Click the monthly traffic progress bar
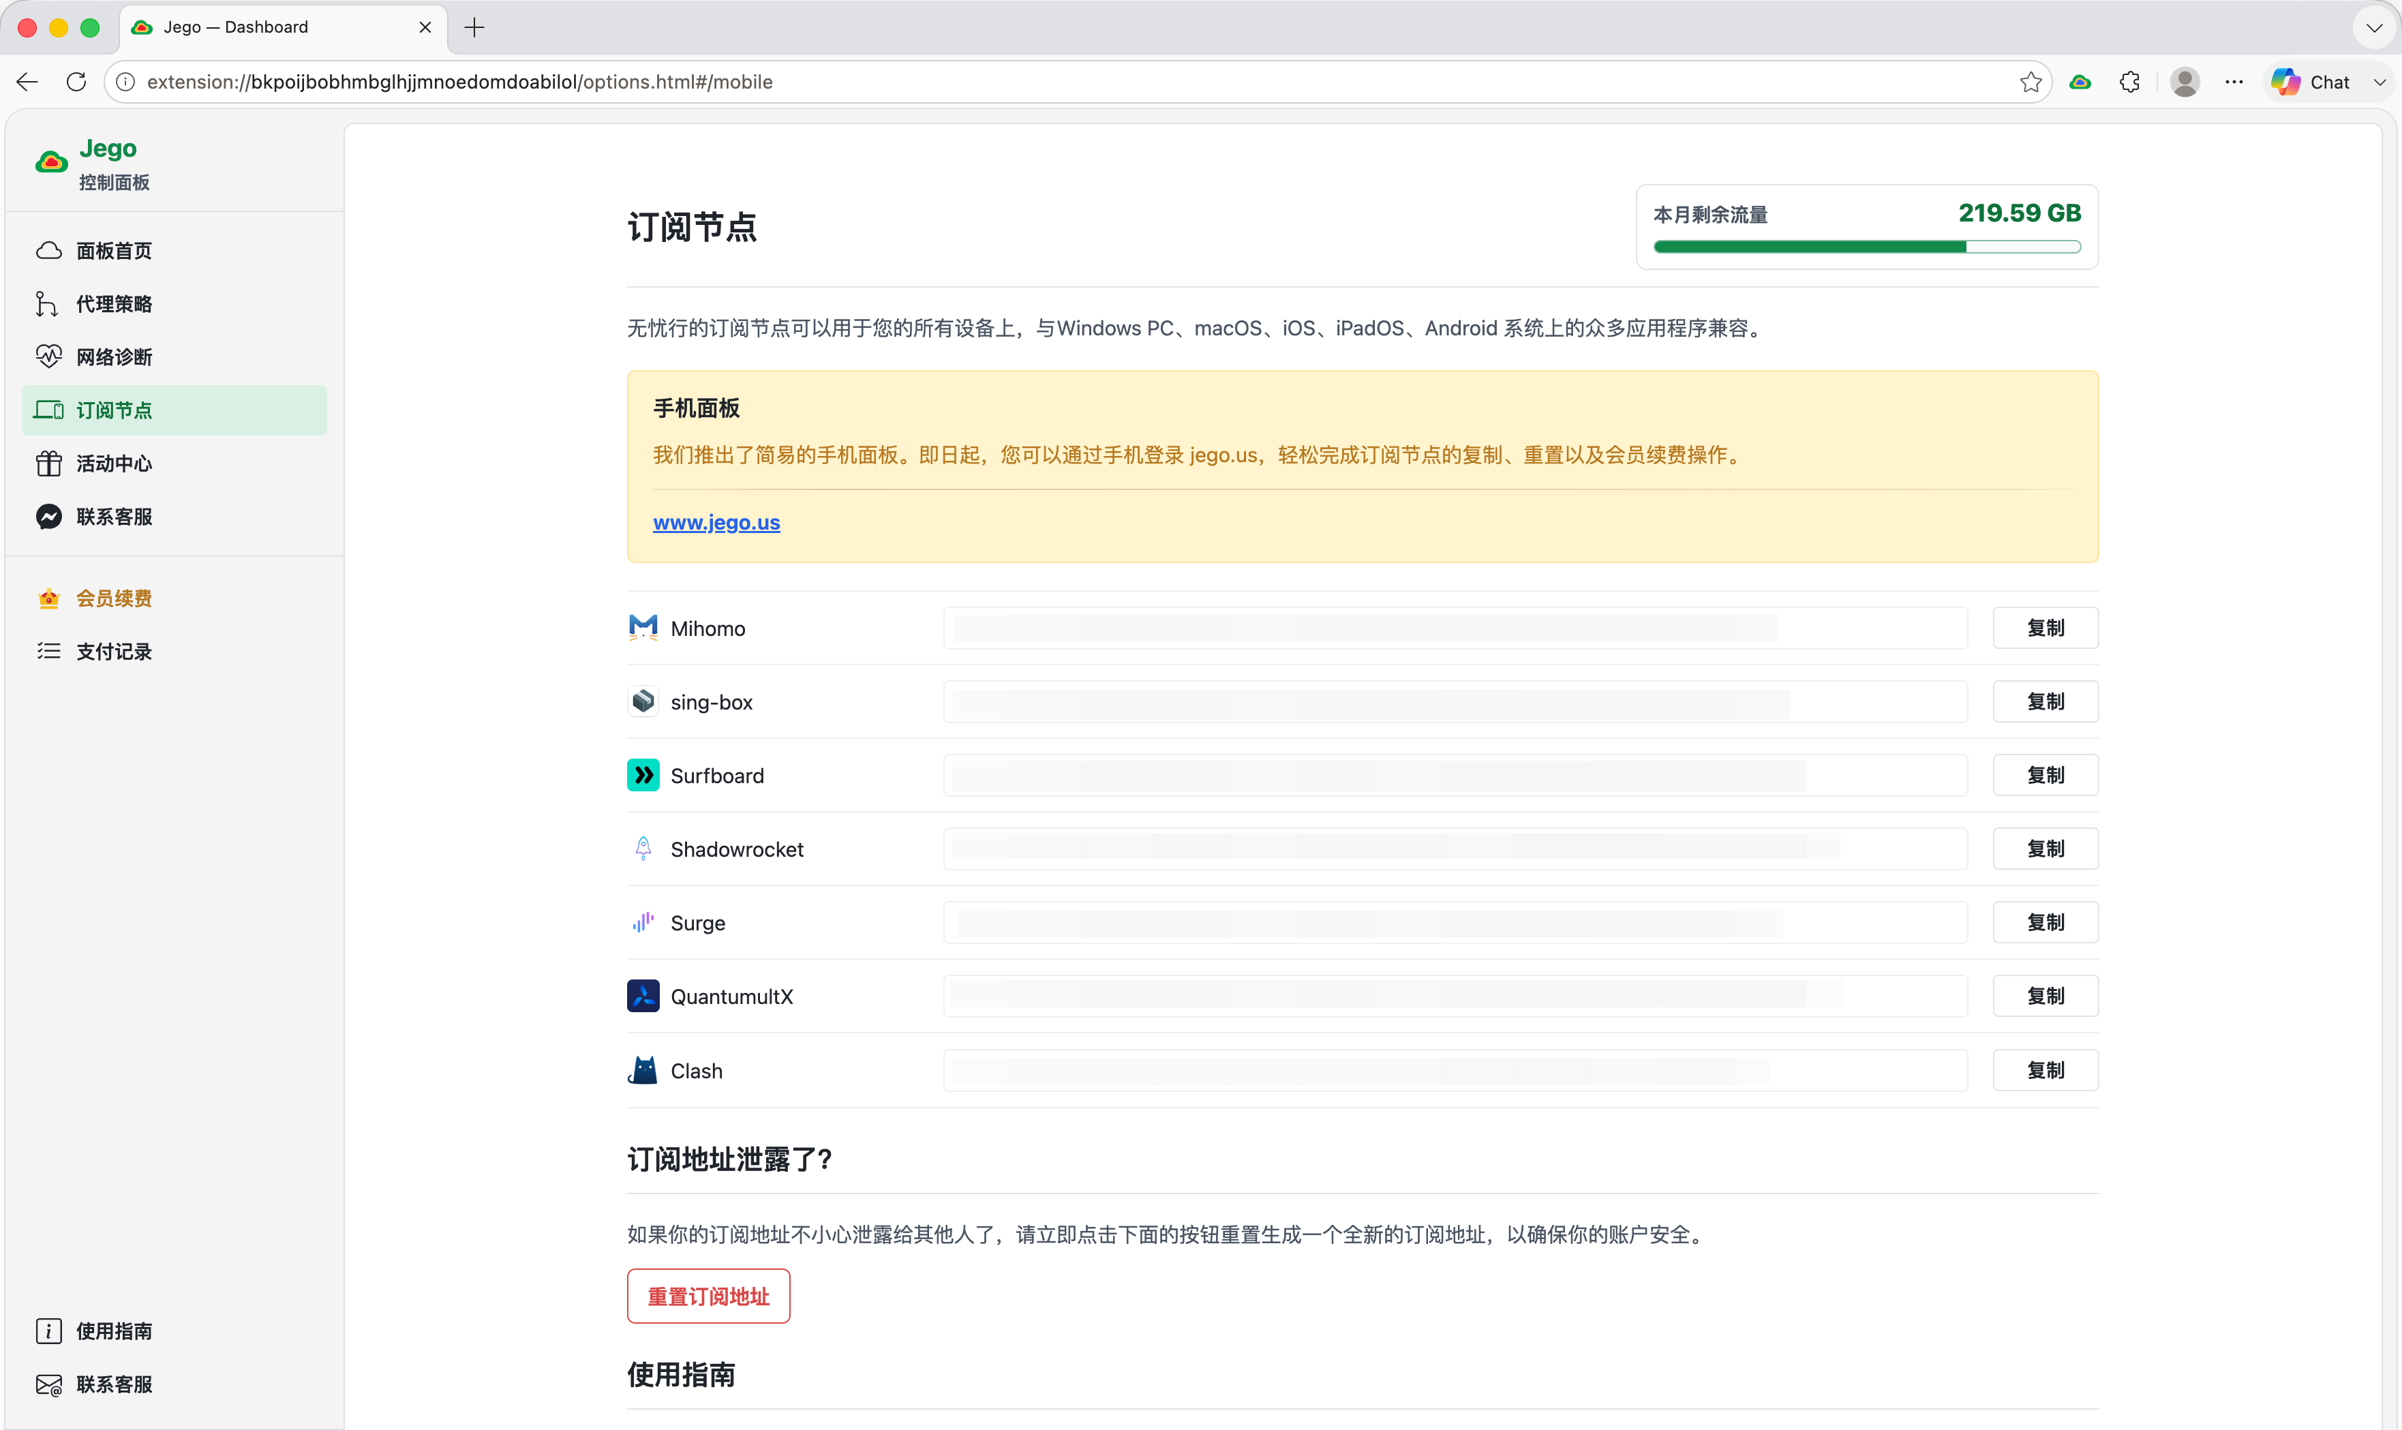 click(1867, 247)
